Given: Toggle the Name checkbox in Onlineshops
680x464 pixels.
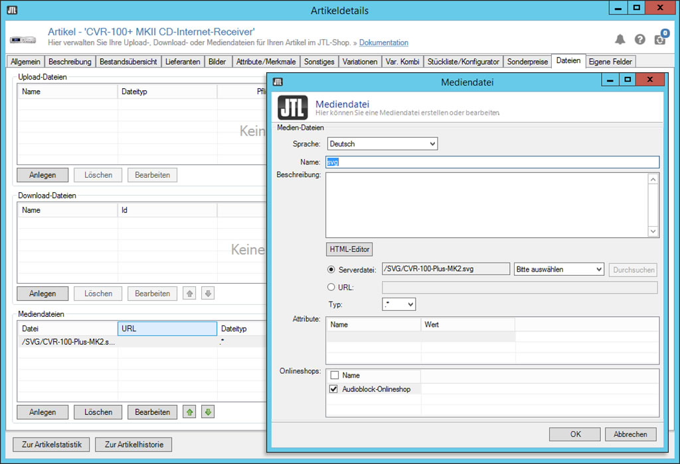Looking at the screenshot, I should point(334,375).
